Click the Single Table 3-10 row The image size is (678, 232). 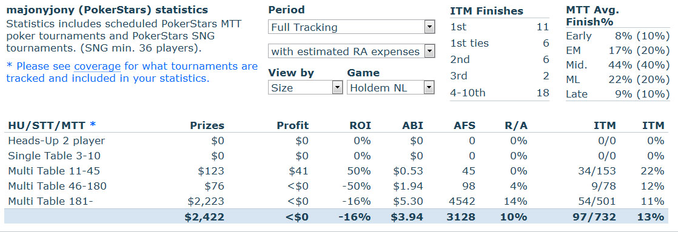tap(336, 156)
